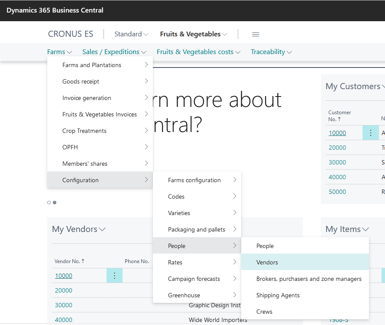Viewport: 385px width, 325px height.
Task: Choose People in the People flyout
Action: 305,246
